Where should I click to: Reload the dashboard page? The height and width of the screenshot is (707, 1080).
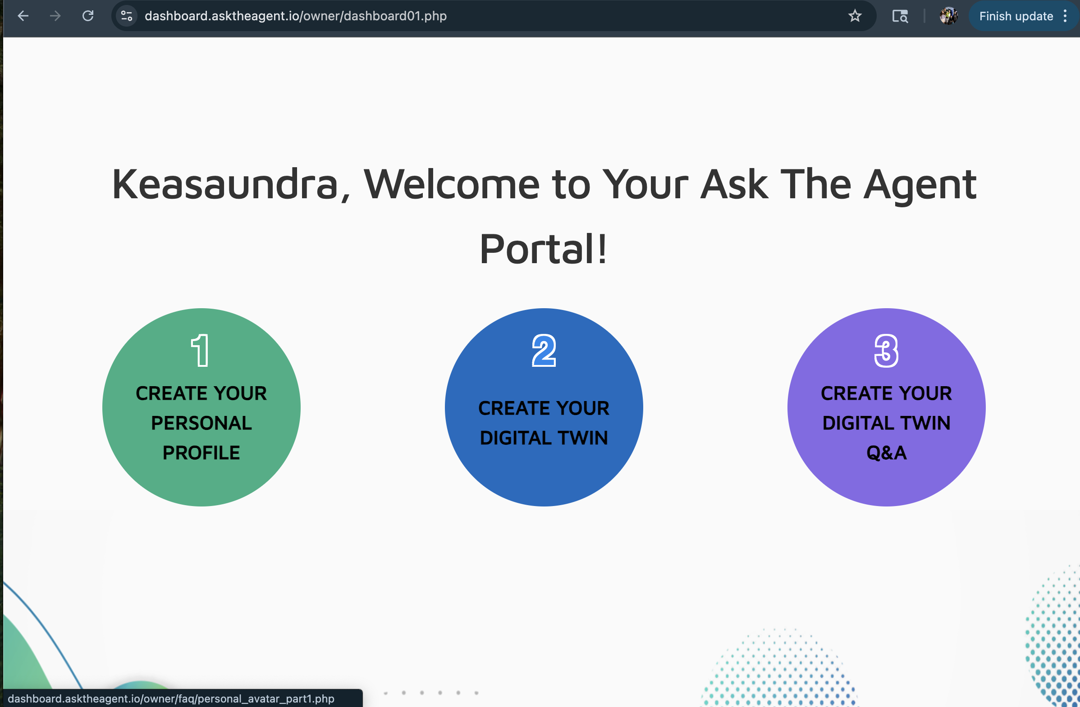click(x=88, y=16)
